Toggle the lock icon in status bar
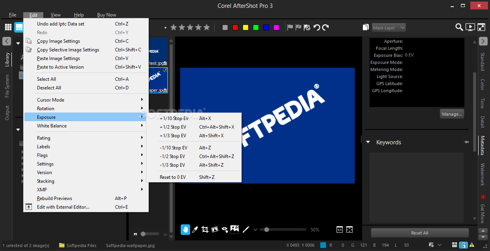Screen dimensions: 490x251 (463, 246)
